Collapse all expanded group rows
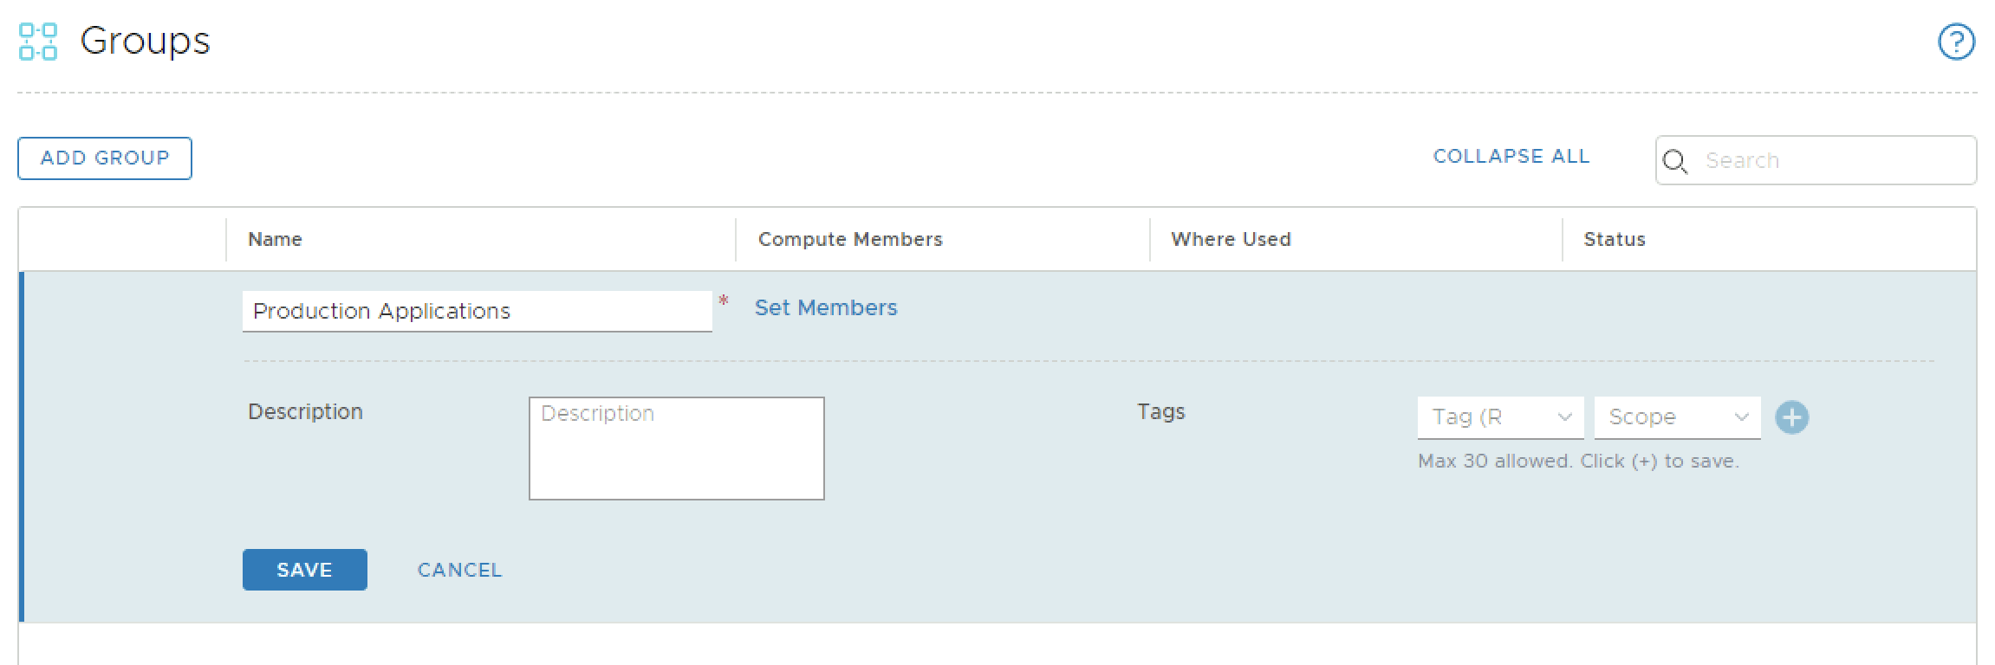This screenshot has width=1995, height=665. tap(1511, 157)
